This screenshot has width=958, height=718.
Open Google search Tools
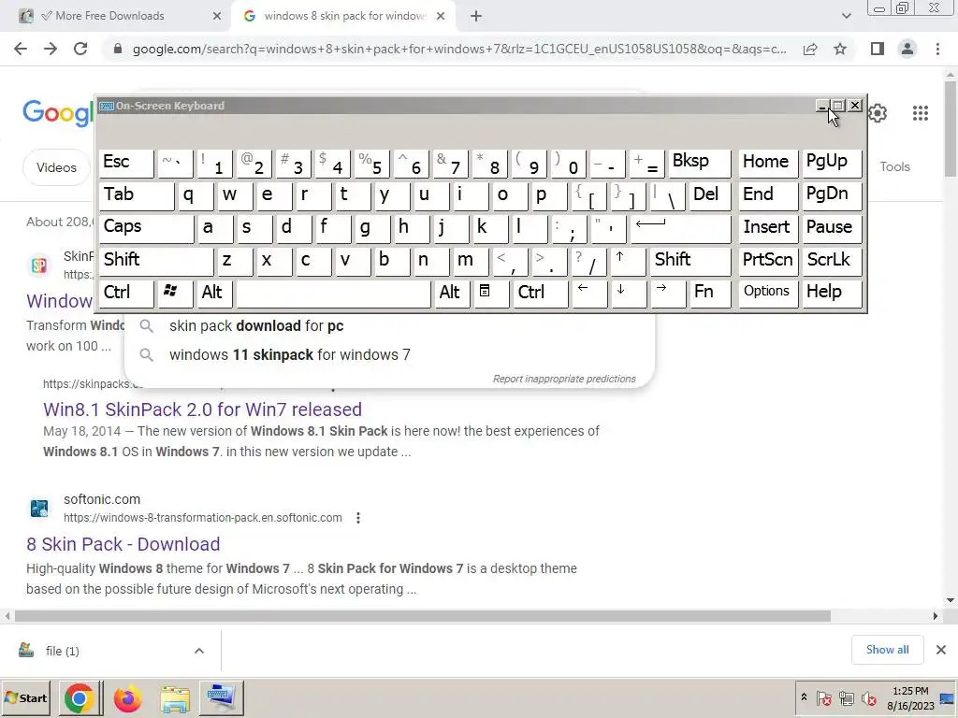click(894, 166)
